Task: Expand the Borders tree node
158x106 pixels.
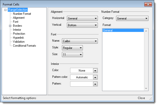Action: tap(10, 26)
